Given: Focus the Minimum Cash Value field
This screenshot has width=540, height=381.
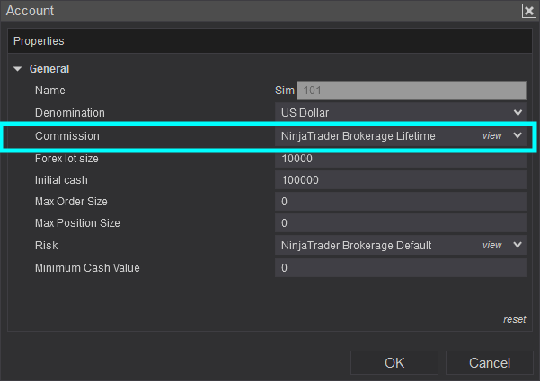Looking at the screenshot, I should [x=400, y=268].
